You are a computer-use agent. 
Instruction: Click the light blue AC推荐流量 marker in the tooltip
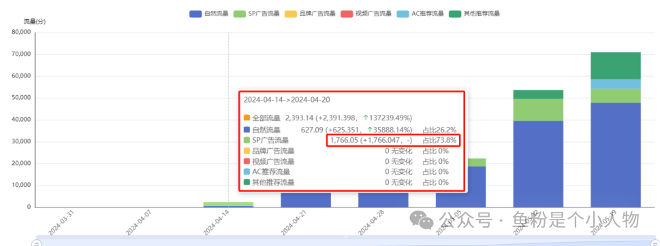(247, 172)
